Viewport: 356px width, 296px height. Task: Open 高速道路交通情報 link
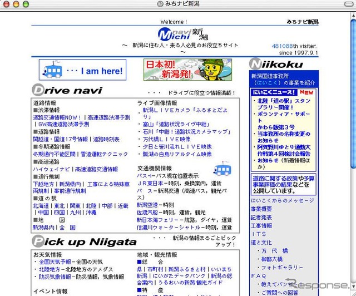tap(96, 169)
